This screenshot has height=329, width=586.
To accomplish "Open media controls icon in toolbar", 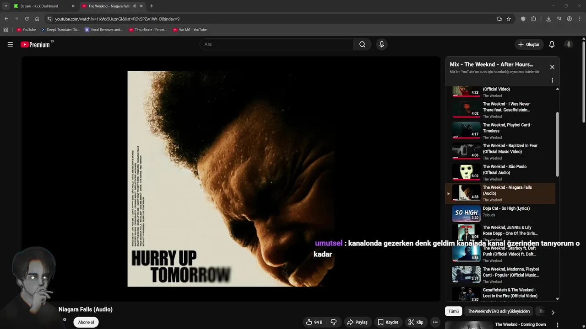I will tap(559, 19).
